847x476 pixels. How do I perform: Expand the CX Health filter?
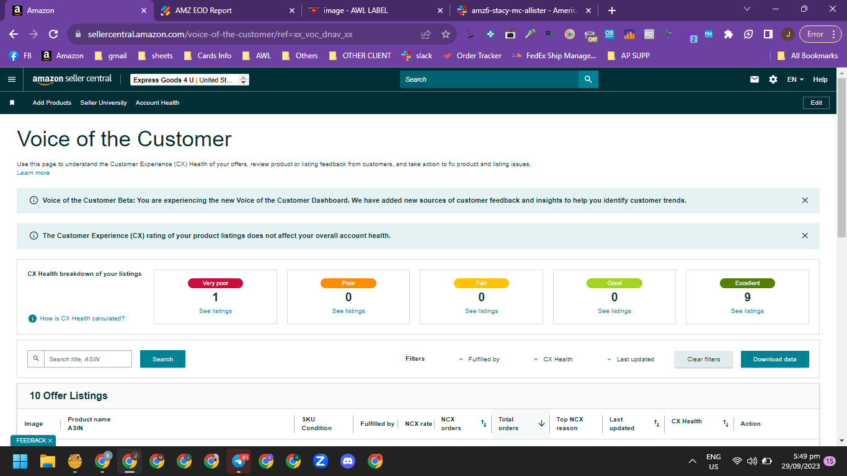(x=552, y=359)
